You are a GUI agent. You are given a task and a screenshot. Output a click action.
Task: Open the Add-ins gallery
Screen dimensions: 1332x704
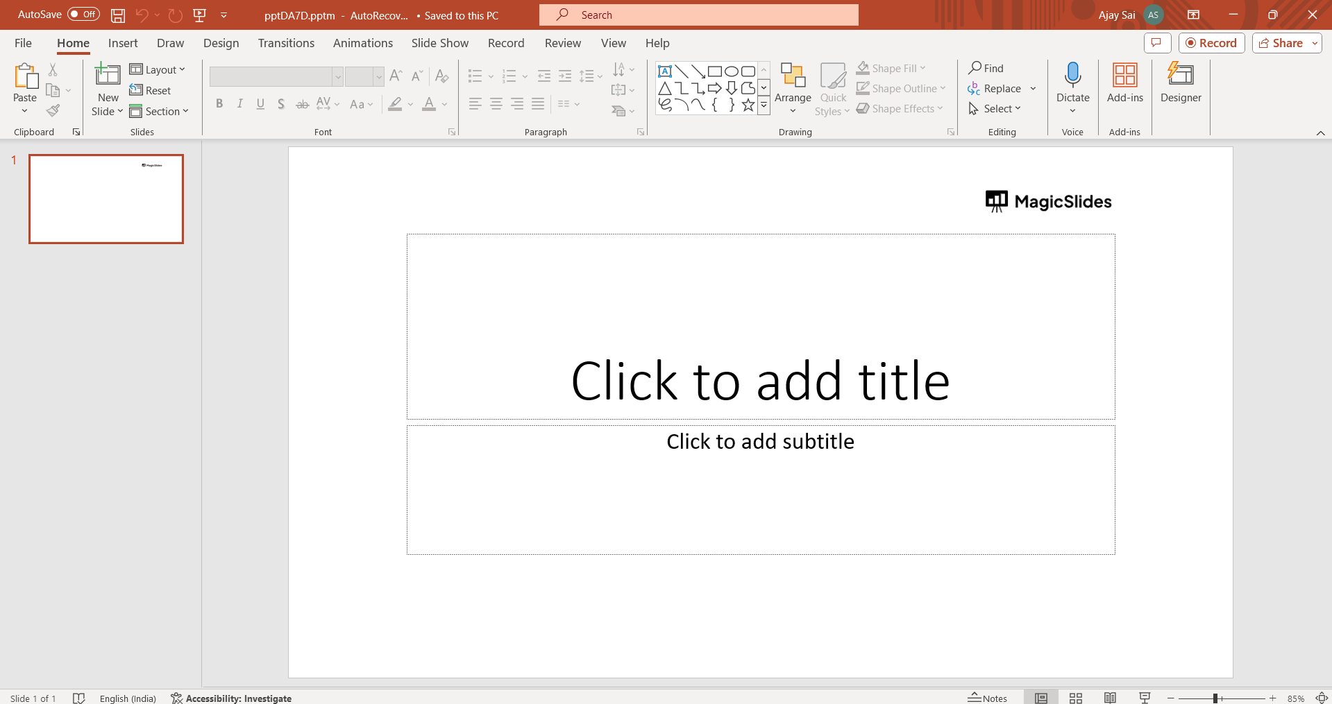pyautogui.click(x=1124, y=75)
